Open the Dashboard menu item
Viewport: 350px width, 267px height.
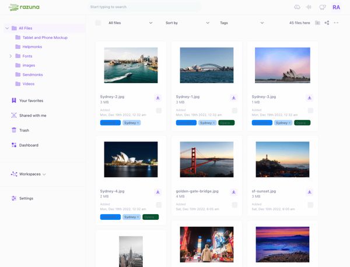click(x=29, y=145)
